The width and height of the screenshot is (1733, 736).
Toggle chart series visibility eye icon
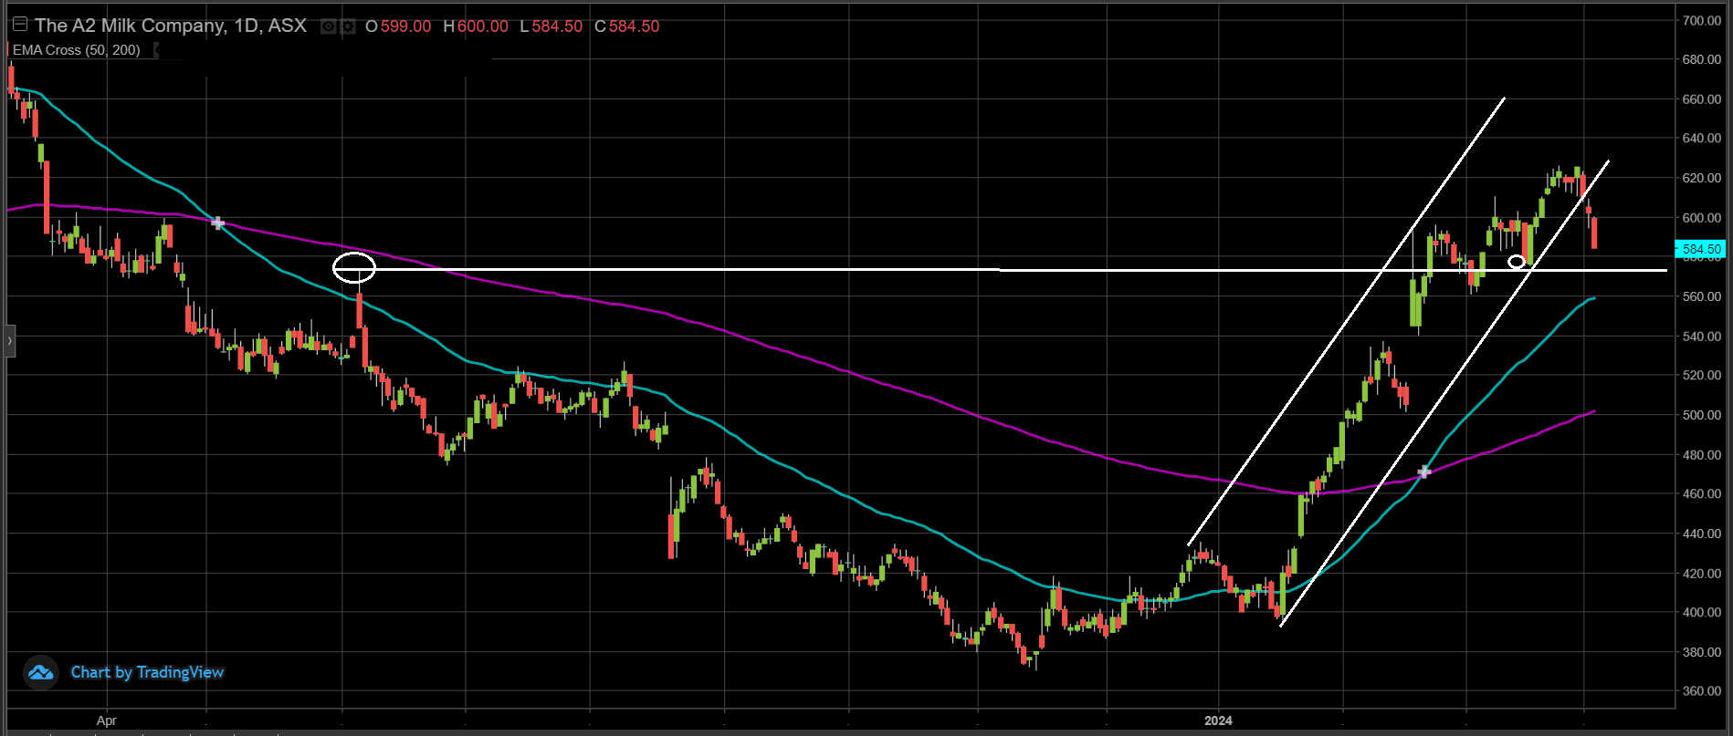click(328, 26)
